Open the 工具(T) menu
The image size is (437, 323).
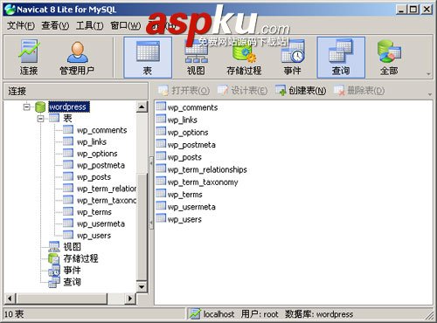click(90, 26)
